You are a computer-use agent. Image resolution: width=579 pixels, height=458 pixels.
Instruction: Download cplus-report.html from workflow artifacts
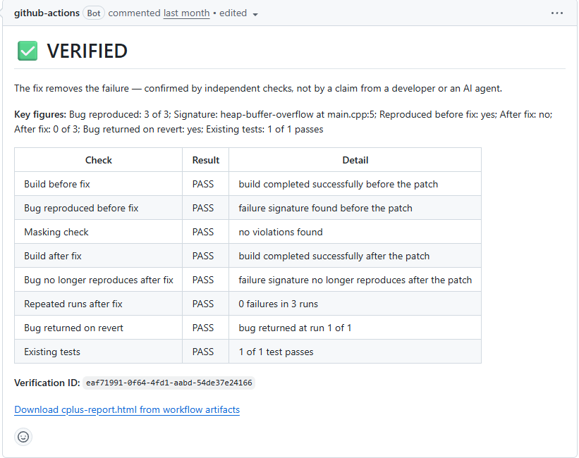coord(127,409)
